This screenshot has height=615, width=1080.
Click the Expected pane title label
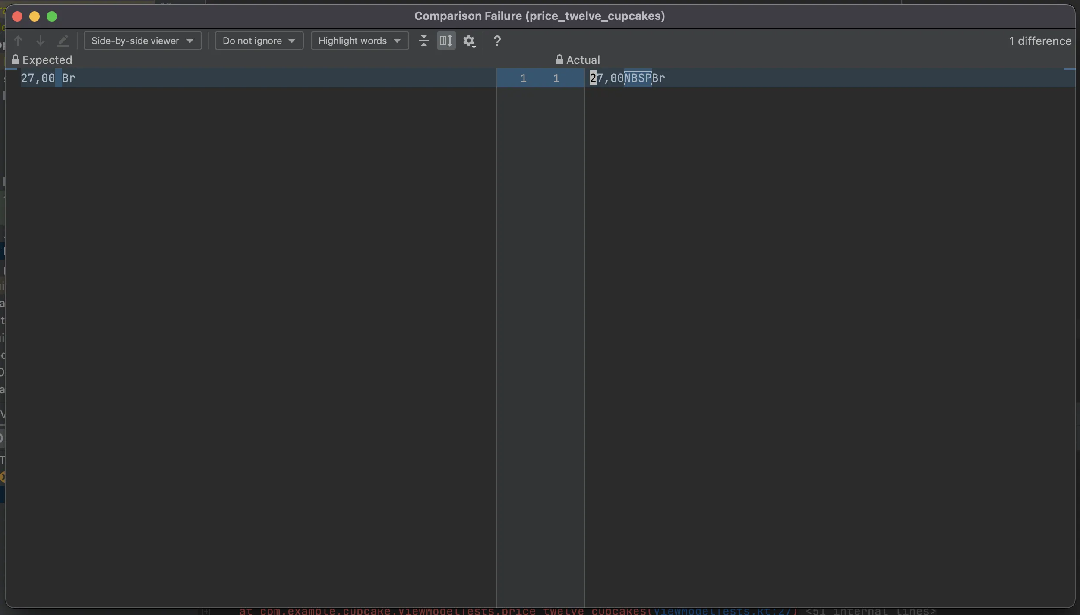pyautogui.click(x=47, y=60)
